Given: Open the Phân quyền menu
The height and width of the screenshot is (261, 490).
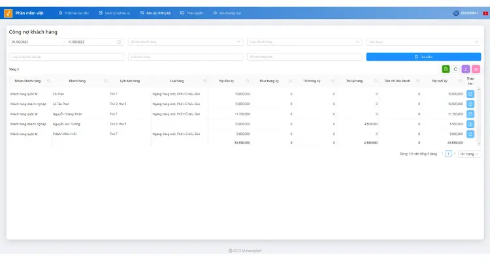Looking at the screenshot, I should pyautogui.click(x=192, y=13).
